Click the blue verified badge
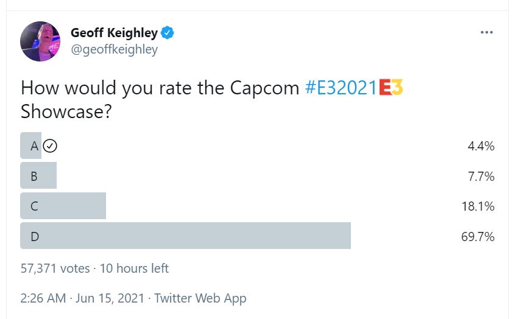513x319 pixels. coord(167,33)
